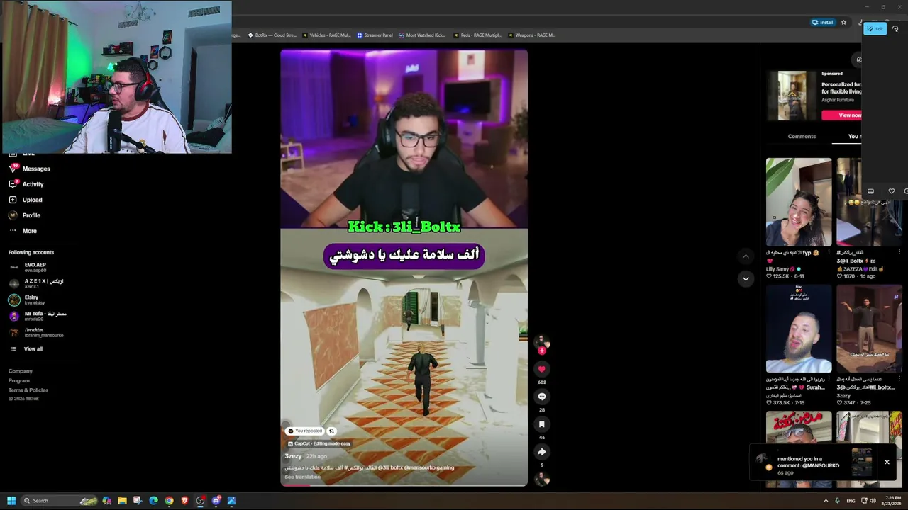Go to the next video with the down chevron
908x510 pixels.
746,278
